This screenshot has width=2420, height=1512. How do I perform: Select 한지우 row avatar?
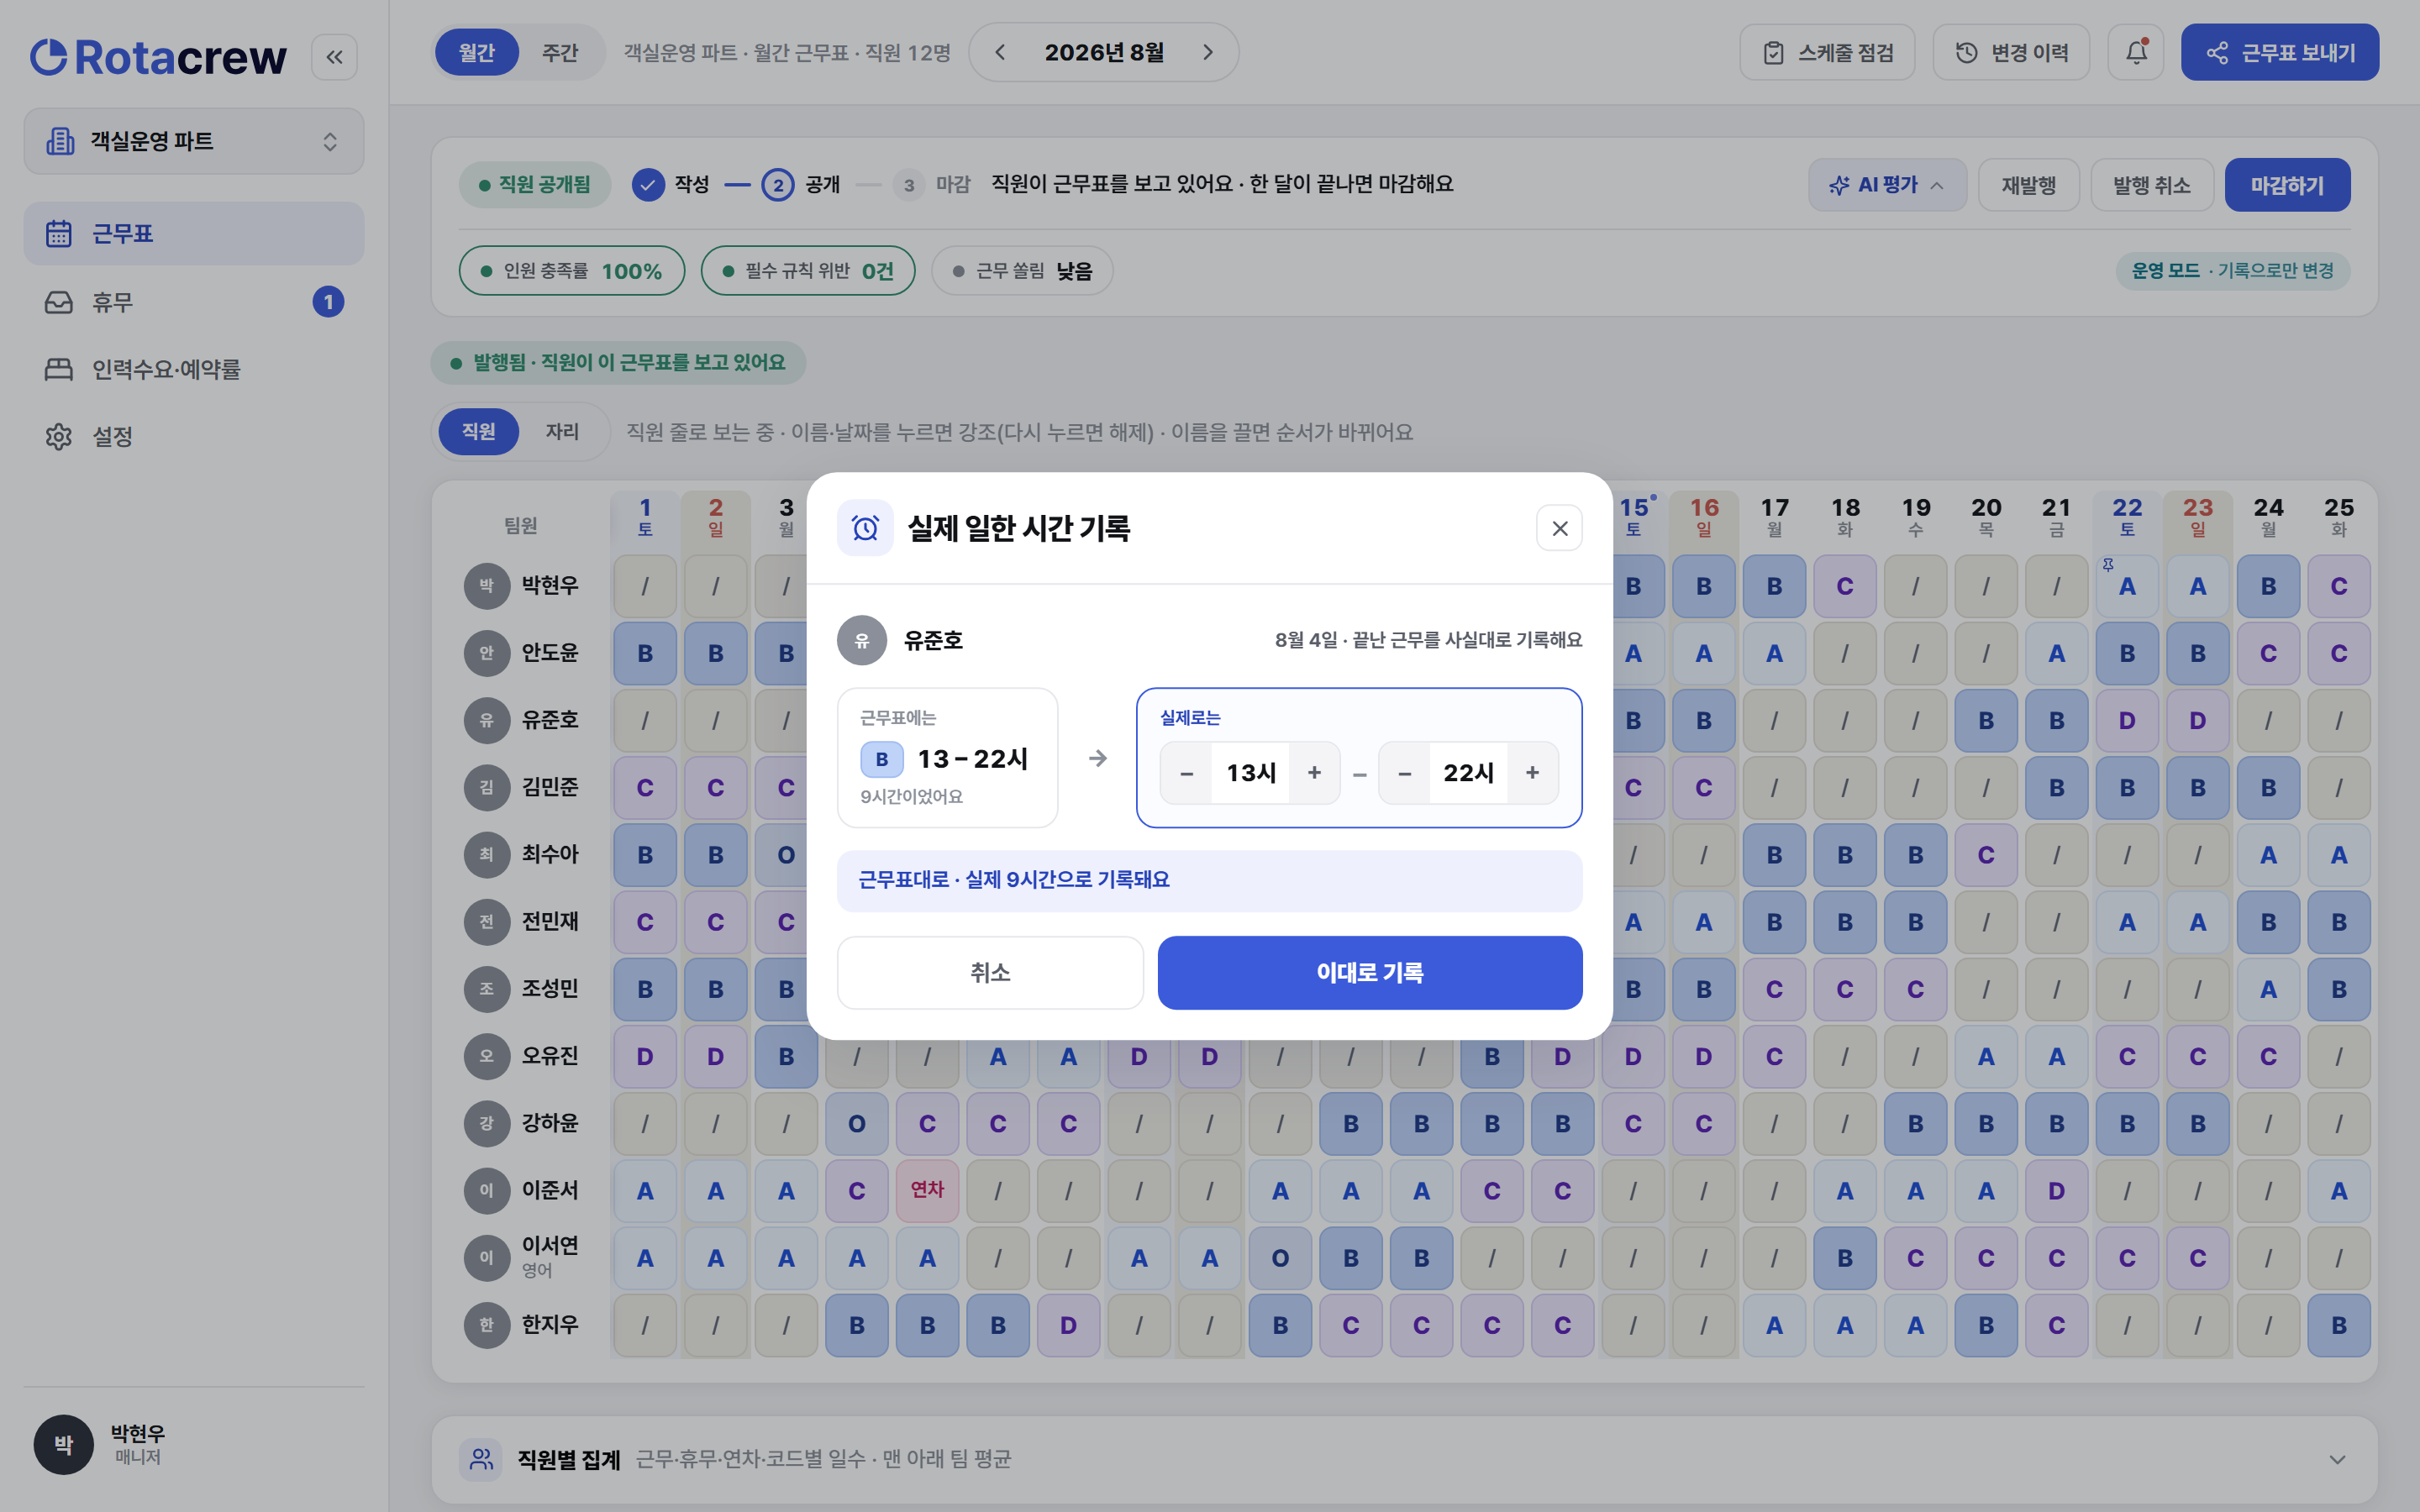pyautogui.click(x=487, y=1324)
